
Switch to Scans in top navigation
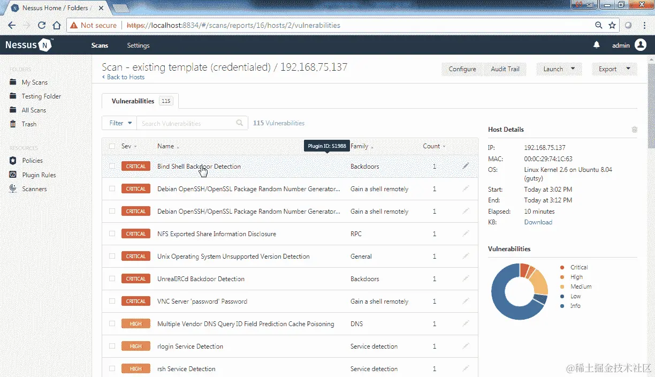tap(100, 46)
